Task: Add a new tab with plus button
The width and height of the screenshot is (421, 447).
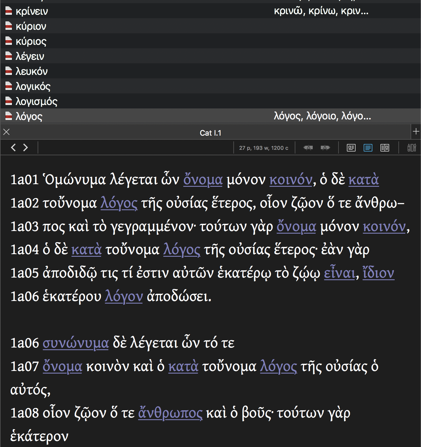Action: click(416, 132)
